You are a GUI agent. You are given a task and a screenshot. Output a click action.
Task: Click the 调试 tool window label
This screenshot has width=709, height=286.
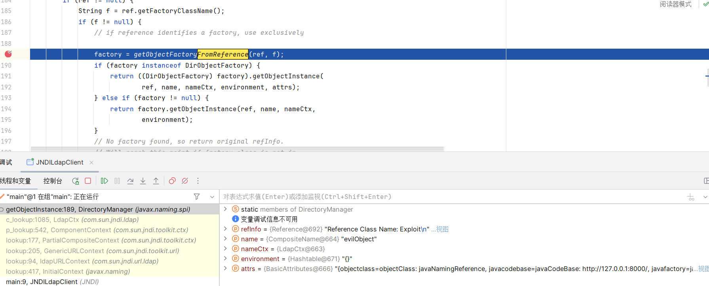(x=6, y=162)
